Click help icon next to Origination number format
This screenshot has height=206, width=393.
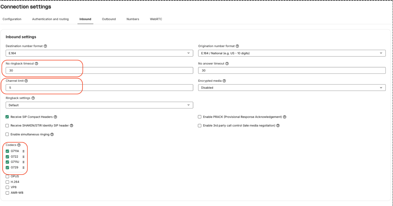click(x=237, y=46)
